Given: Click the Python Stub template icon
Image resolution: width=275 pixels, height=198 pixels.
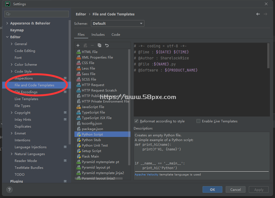Looking at the screenshot, I should (x=79, y=140).
